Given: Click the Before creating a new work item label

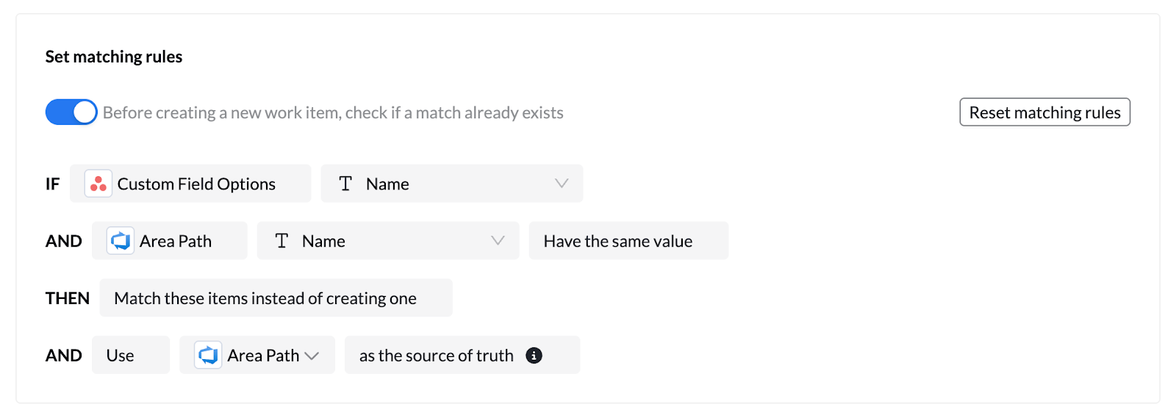Looking at the screenshot, I should pos(333,113).
